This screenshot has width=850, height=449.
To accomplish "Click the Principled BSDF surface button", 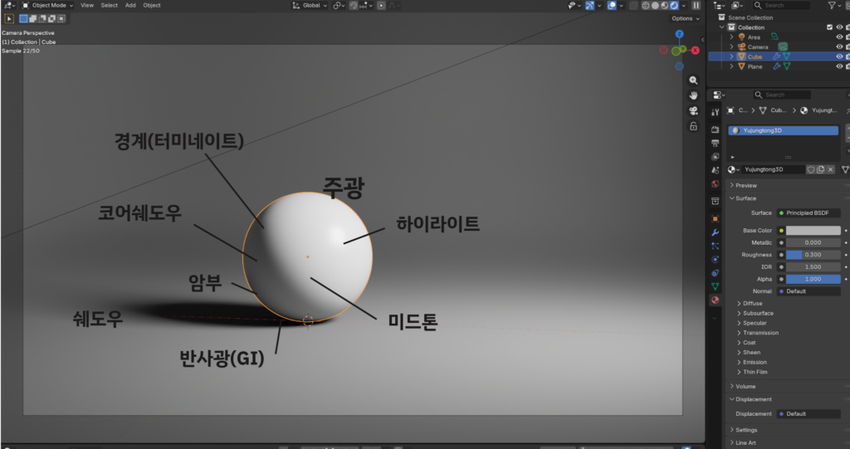I will pyautogui.click(x=808, y=213).
